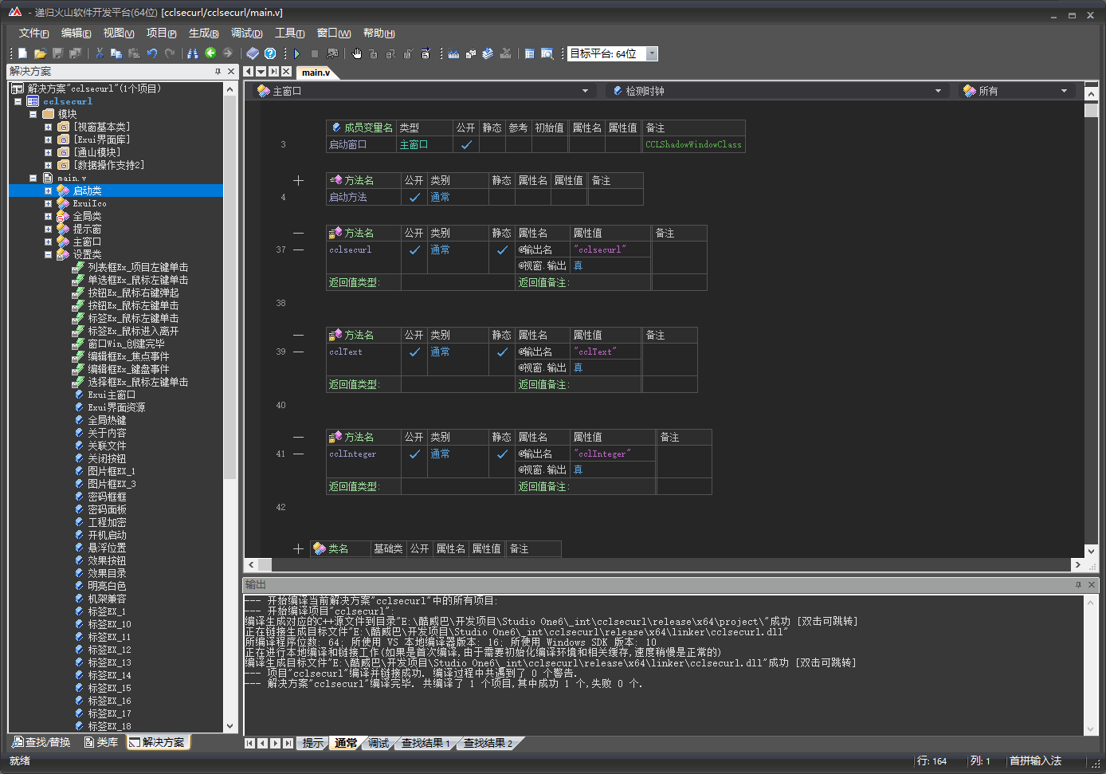Switch to the 类库 panel tab
1106x774 pixels.
click(x=102, y=742)
